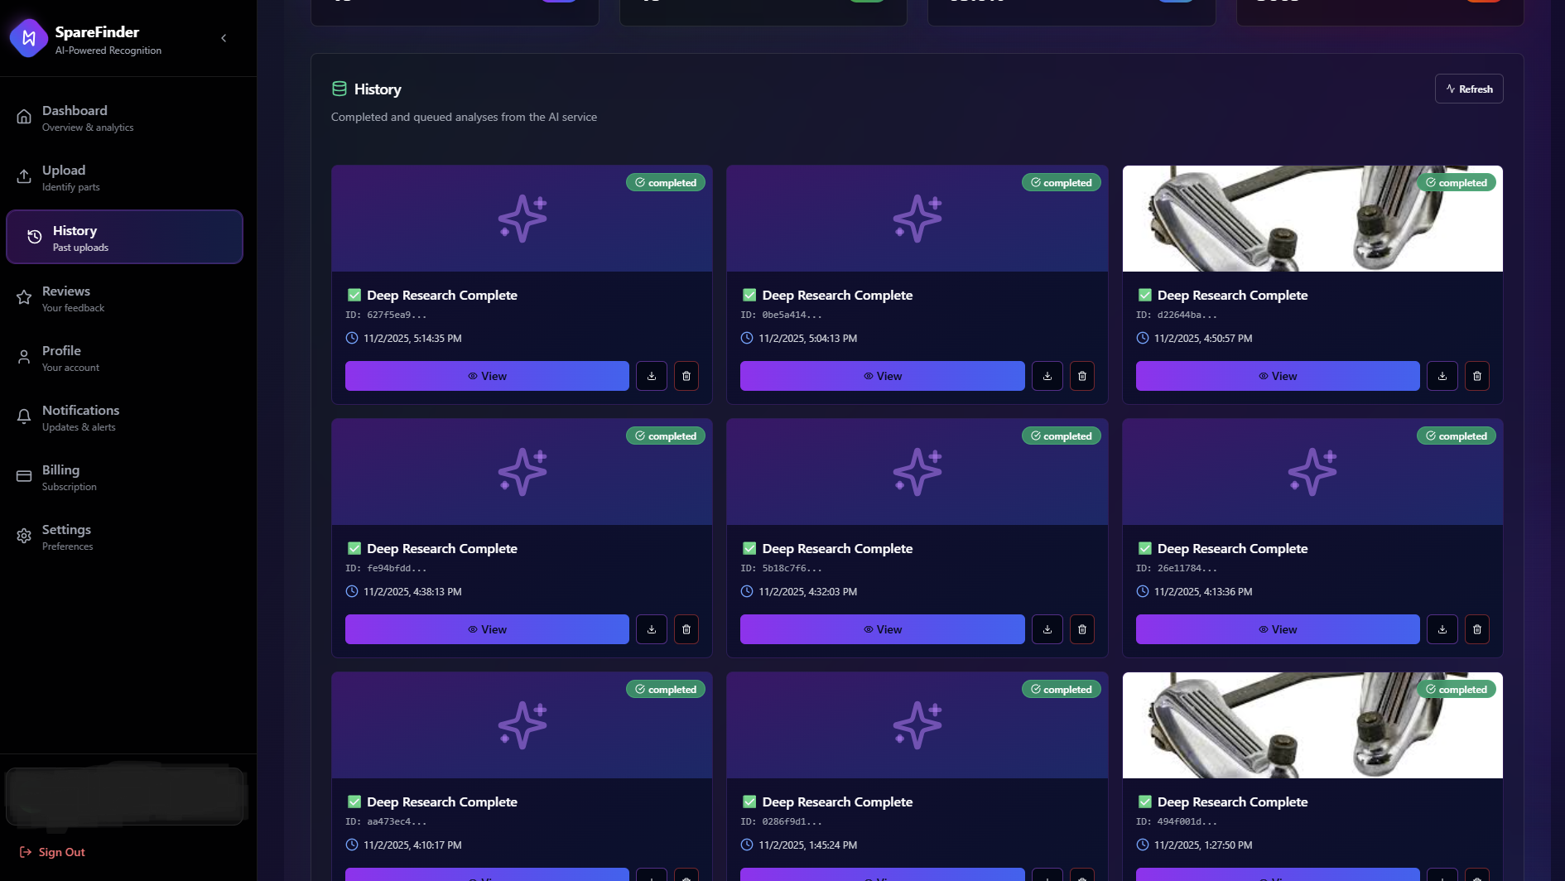Click the checkmark beside Deep Research Complete fe94bfdd

click(x=354, y=547)
